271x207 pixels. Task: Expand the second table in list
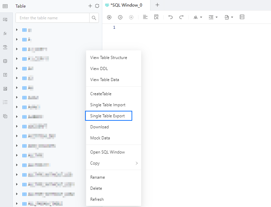tap(17, 39)
